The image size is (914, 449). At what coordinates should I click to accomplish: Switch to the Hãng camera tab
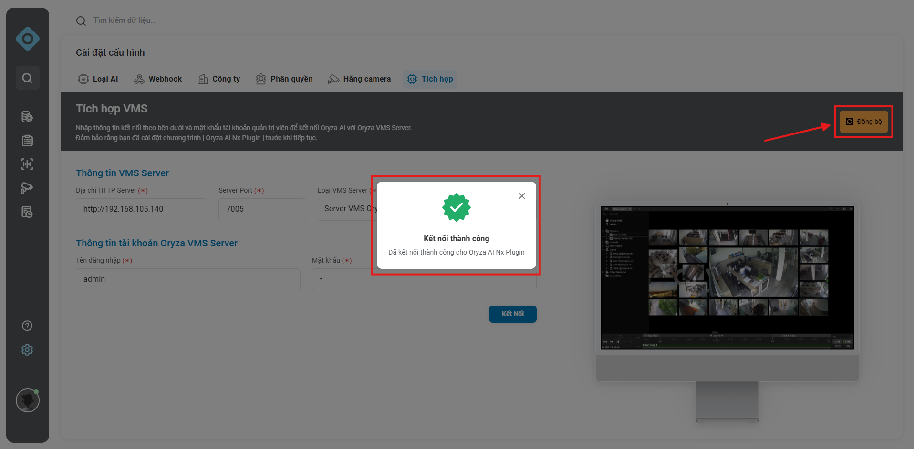point(359,79)
